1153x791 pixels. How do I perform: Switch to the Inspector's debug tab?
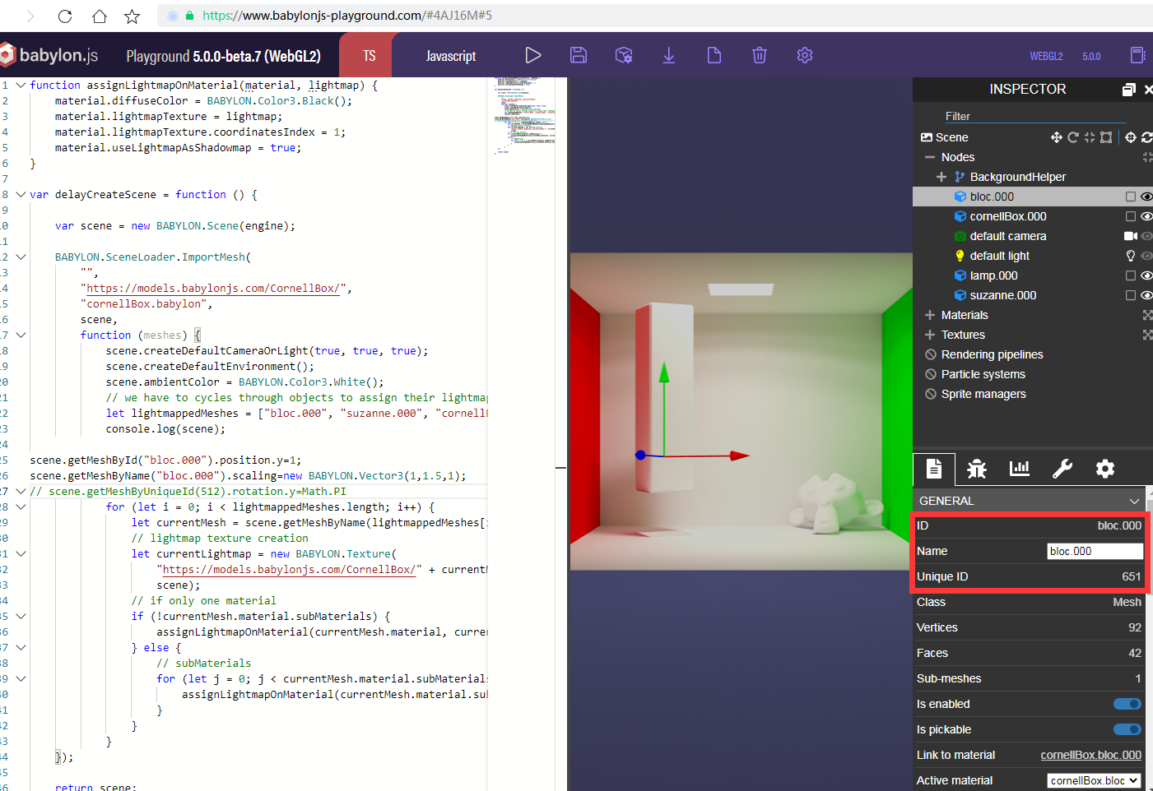pyautogui.click(x=977, y=469)
